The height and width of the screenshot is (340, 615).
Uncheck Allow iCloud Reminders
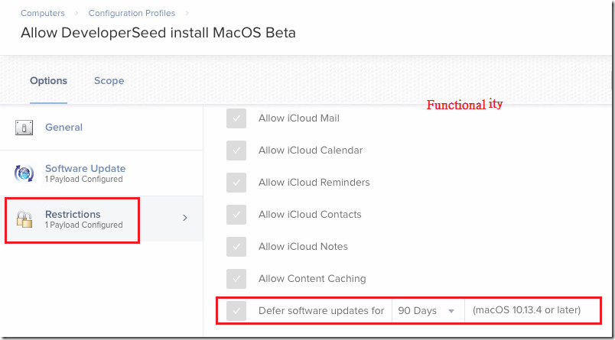tap(236, 183)
